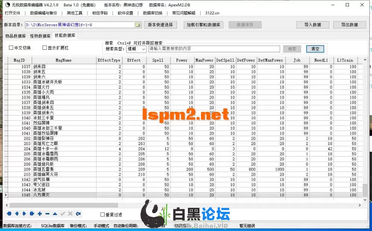Open the 数据编辑与备份 menu
Image resolution: width=372 pixels, height=231 pixels.
point(44,13)
